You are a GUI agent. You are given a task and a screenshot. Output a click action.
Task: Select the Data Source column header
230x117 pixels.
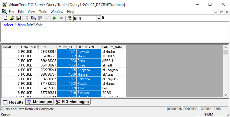tap(29, 47)
